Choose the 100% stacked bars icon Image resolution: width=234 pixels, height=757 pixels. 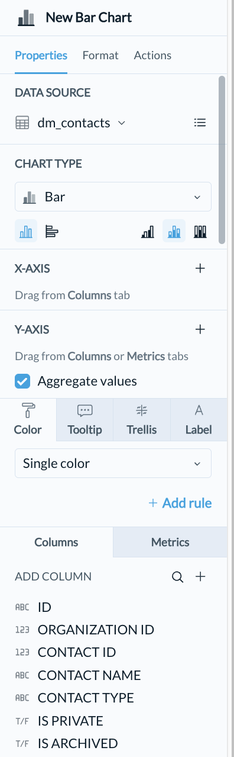pyautogui.click(x=201, y=231)
